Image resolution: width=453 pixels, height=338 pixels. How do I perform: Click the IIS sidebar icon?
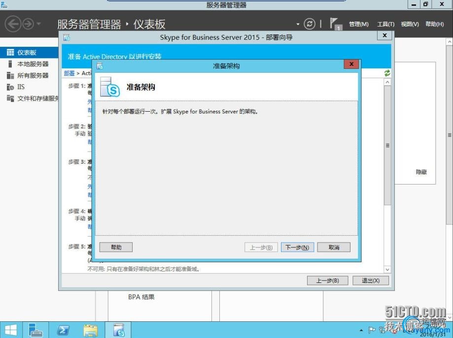[x=10, y=87]
